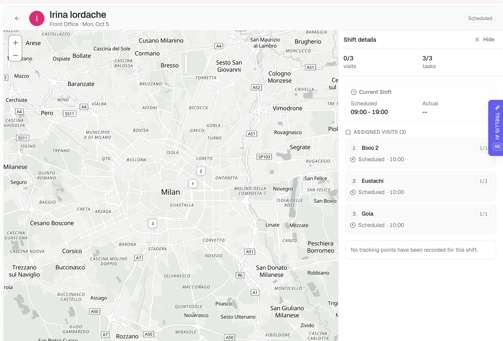Click the 3/3 tasks counter
503x341 pixels.
pos(429,62)
